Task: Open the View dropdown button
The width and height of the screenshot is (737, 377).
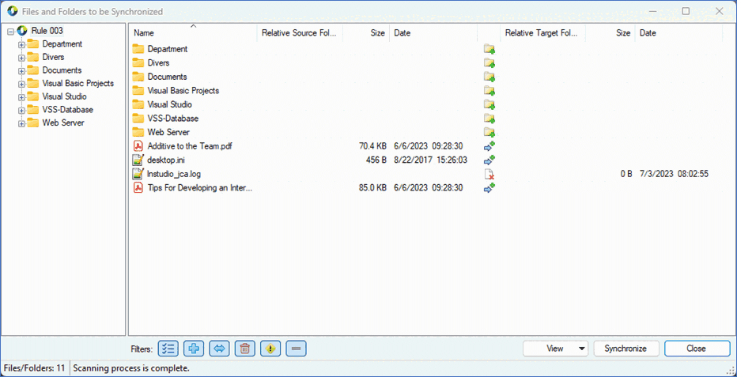Action: pyautogui.click(x=556, y=349)
